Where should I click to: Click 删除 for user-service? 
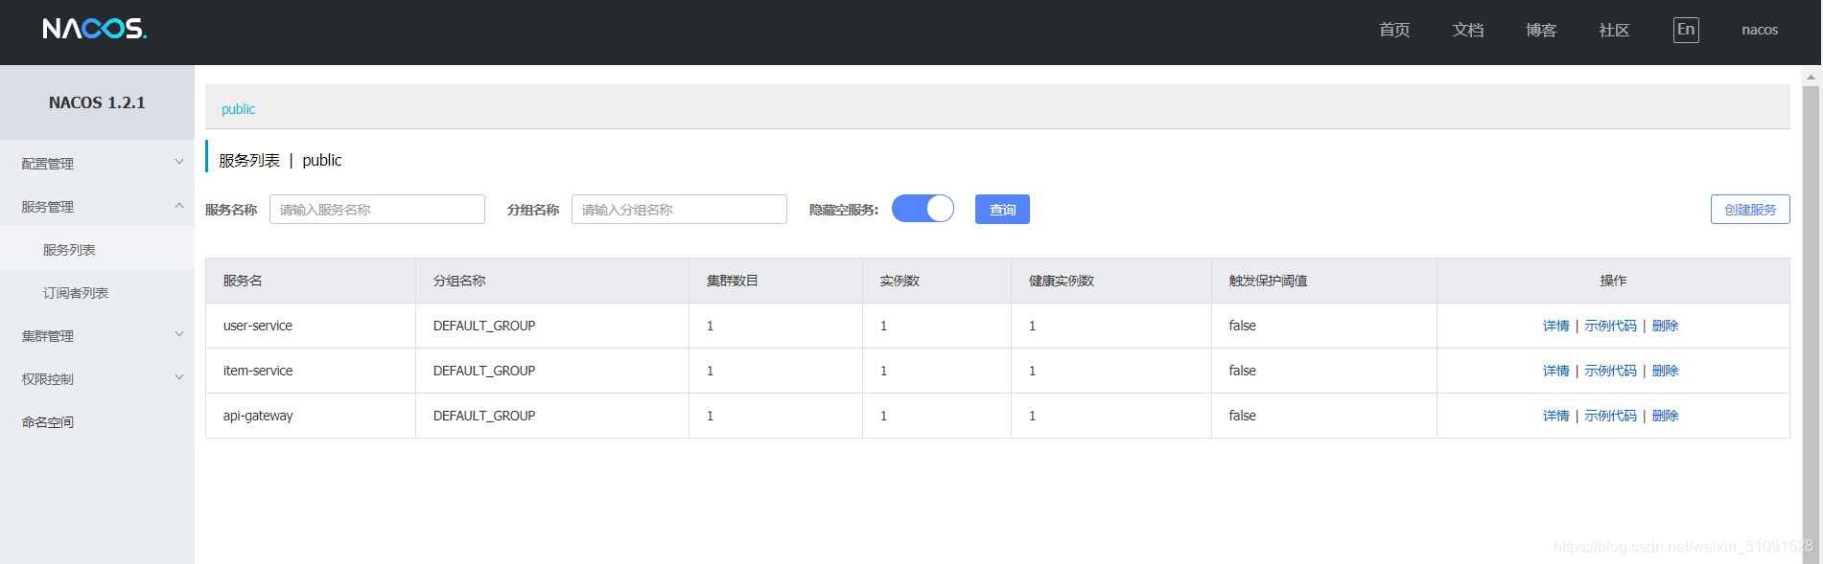(x=1665, y=326)
